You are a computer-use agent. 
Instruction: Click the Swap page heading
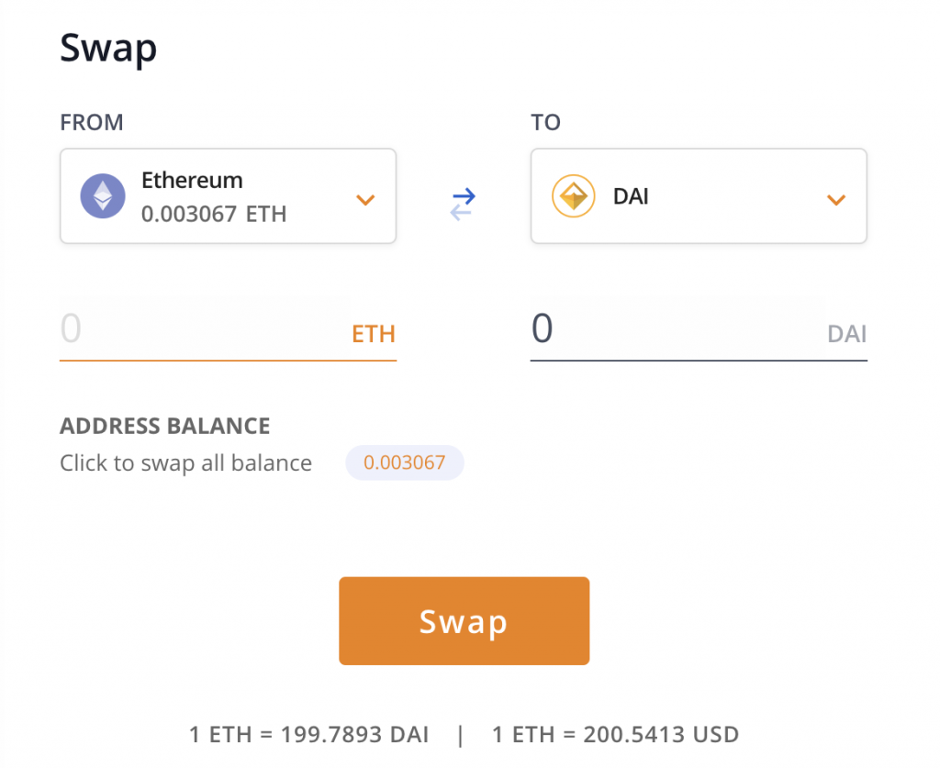point(108,49)
